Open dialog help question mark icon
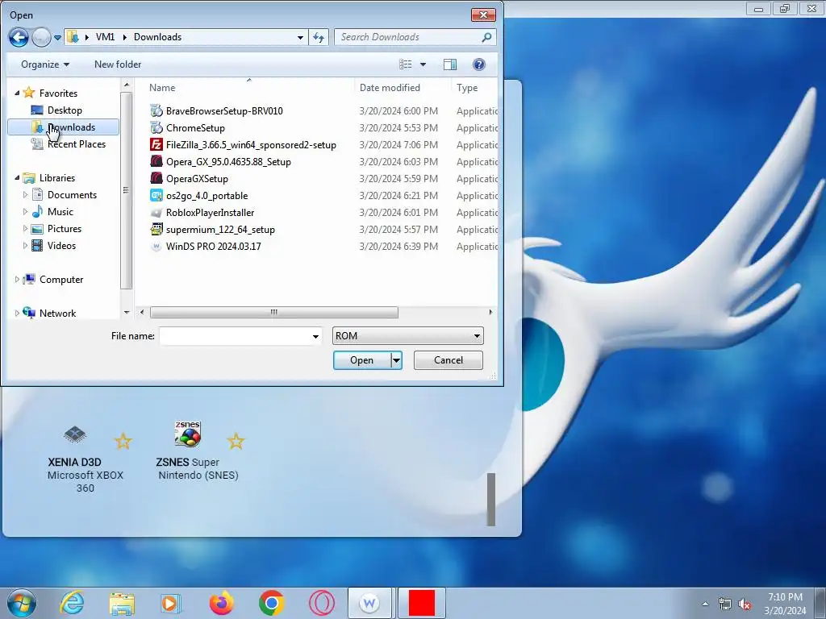826x619 pixels. coord(479,64)
